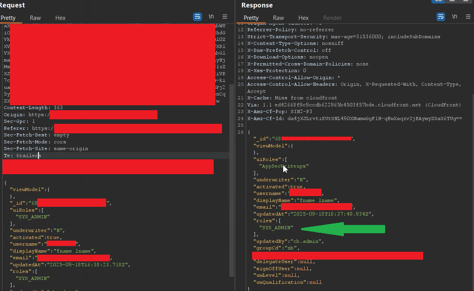
Task: Toggle word wrap in Response panel
Action: tap(441, 17)
